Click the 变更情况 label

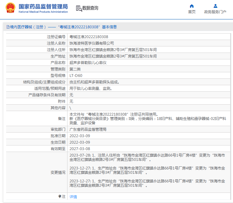58,173
